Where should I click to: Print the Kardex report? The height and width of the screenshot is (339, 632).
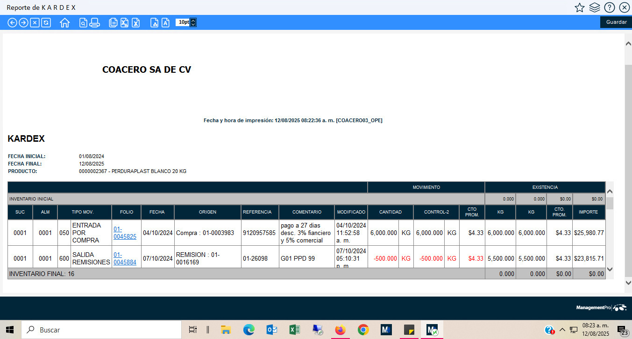[94, 22]
